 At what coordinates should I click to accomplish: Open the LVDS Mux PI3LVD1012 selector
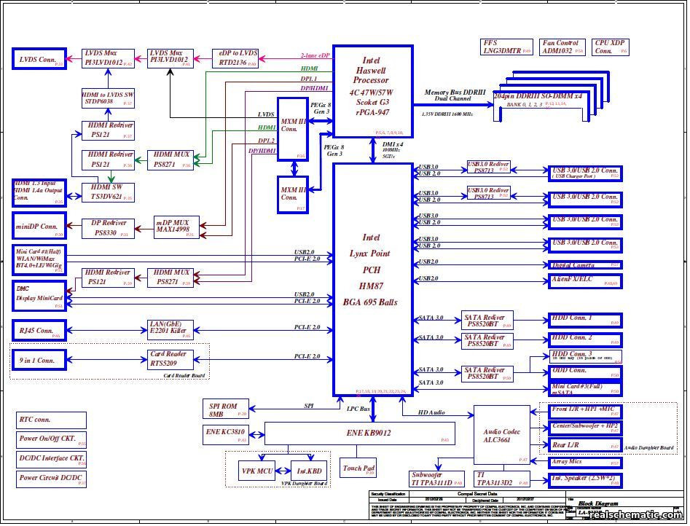[108, 56]
